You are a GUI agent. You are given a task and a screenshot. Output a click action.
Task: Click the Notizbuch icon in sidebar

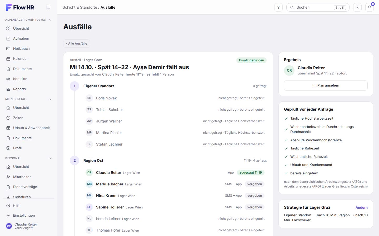tap(8, 49)
